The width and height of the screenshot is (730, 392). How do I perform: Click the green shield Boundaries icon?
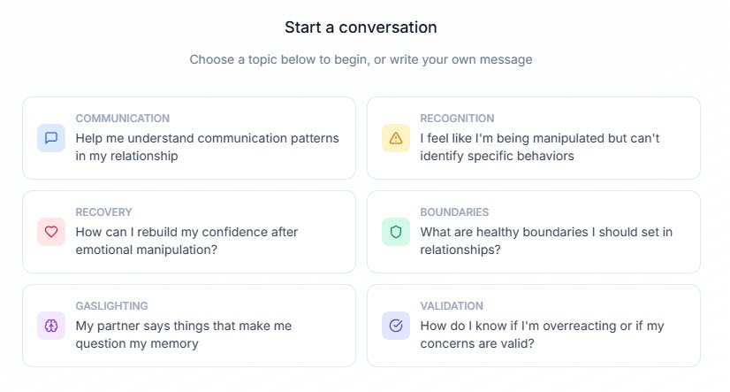(396, 232)
